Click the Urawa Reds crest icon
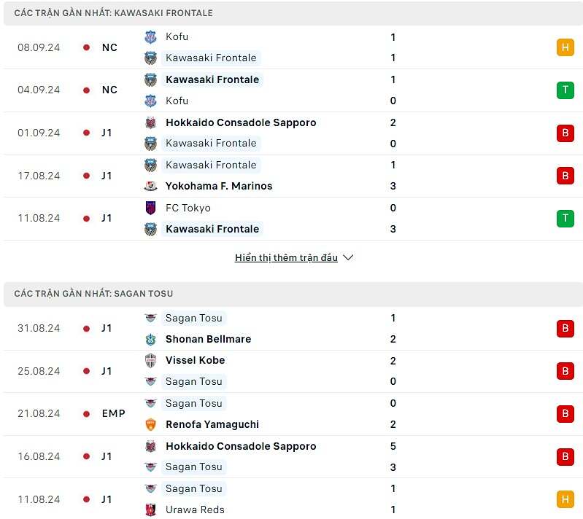The width and height of the screenshot is (583, 519). 151,510
